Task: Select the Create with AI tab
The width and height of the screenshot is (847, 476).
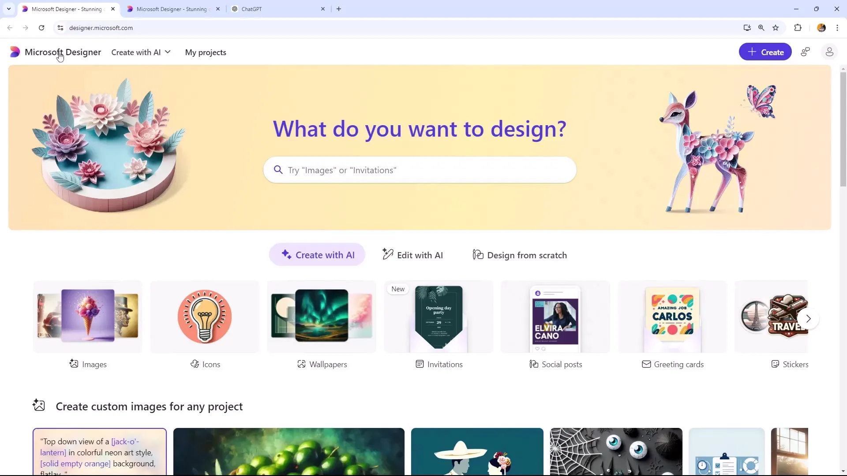Action: pyautogui.click(x=318, y=255)
